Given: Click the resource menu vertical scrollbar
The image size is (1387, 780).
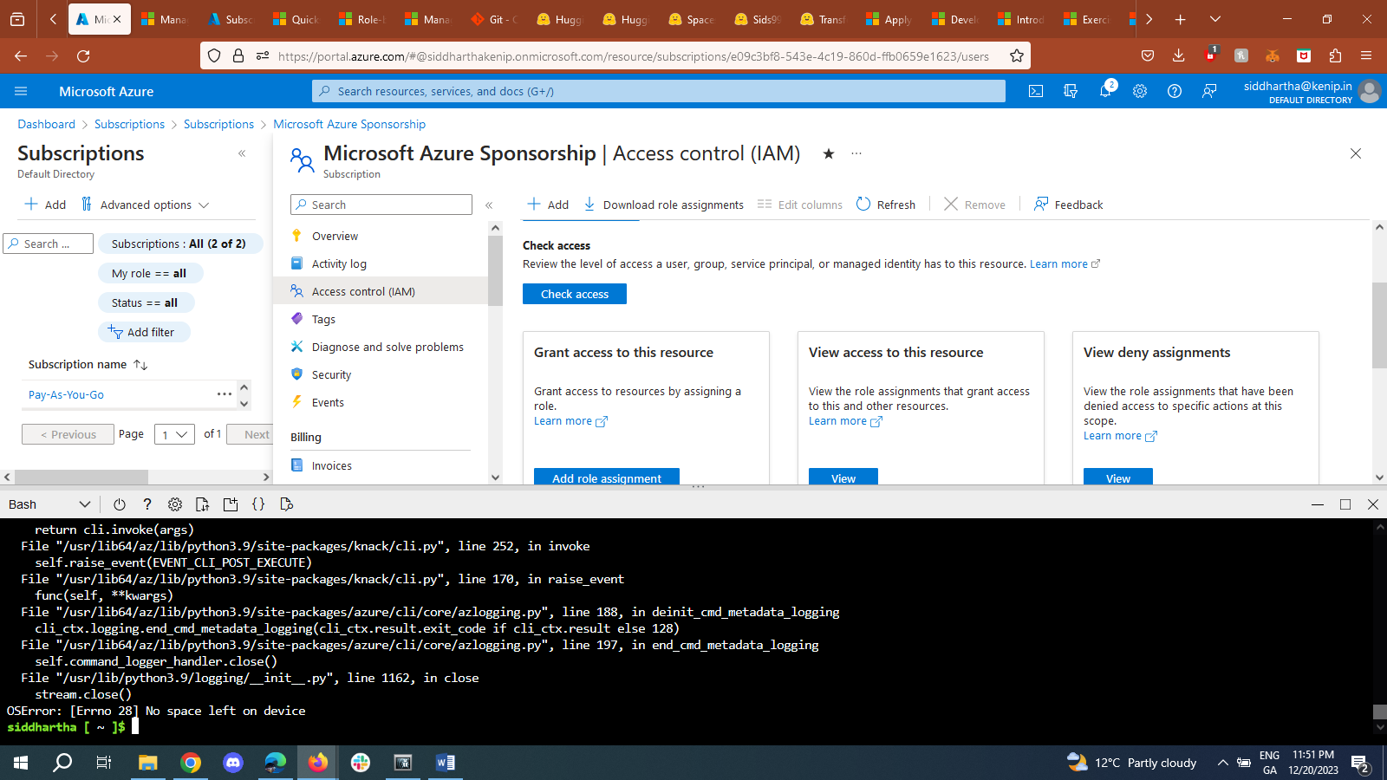Looking at the screenshot, I should (x=495, y=269).
